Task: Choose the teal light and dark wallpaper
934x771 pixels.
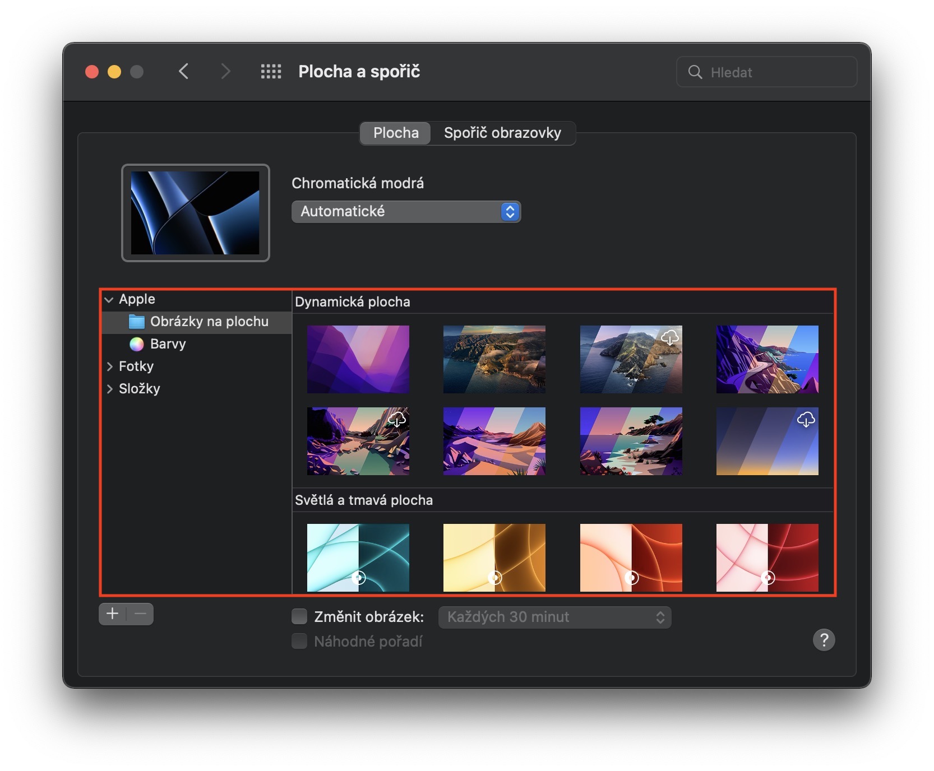Action: (358, 558)
